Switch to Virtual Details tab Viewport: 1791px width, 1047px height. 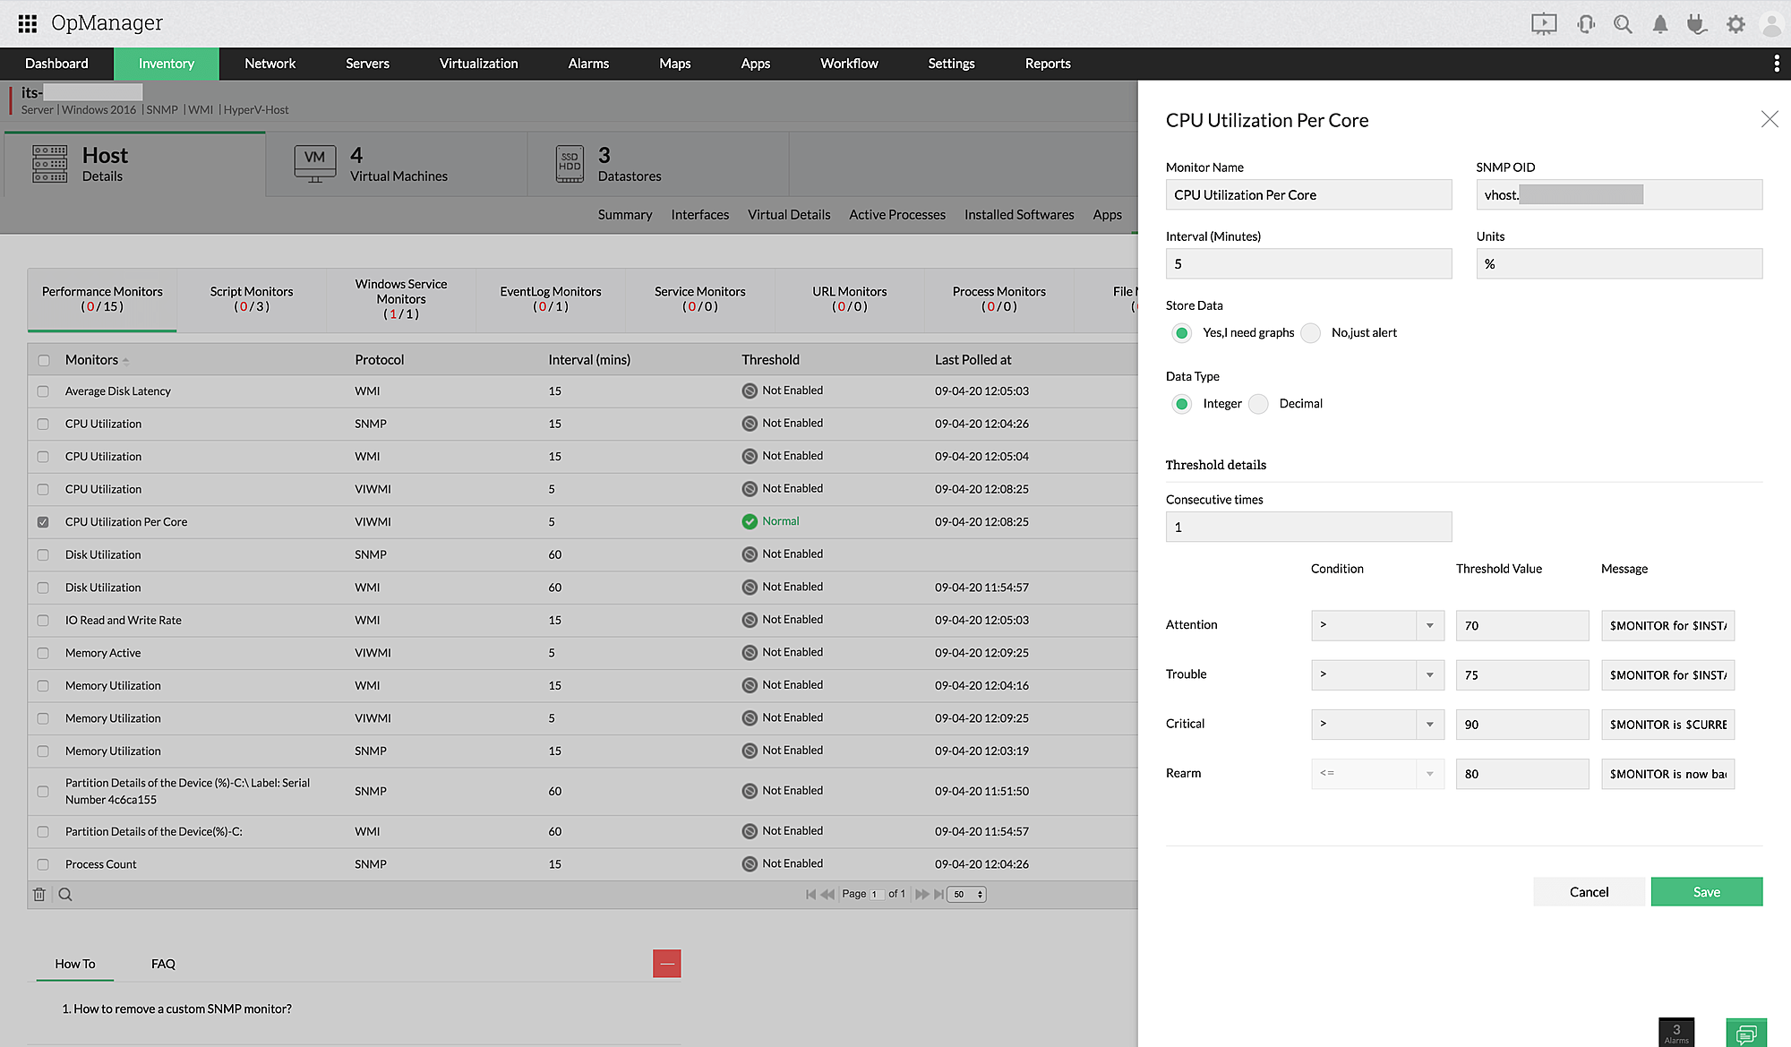pyautogui.click(x=788, y=214)
